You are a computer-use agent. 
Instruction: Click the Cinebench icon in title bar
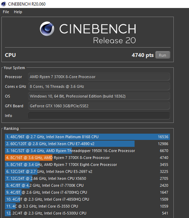tap(3, 4)
